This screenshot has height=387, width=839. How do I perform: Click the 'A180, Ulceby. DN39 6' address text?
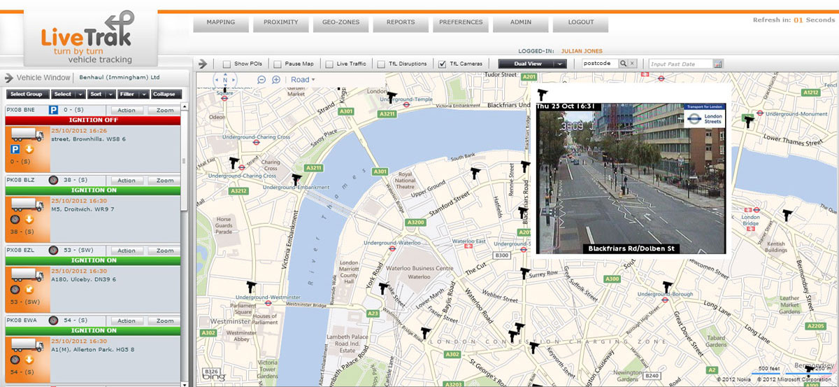pyautogui.click(x=83, y=279)
